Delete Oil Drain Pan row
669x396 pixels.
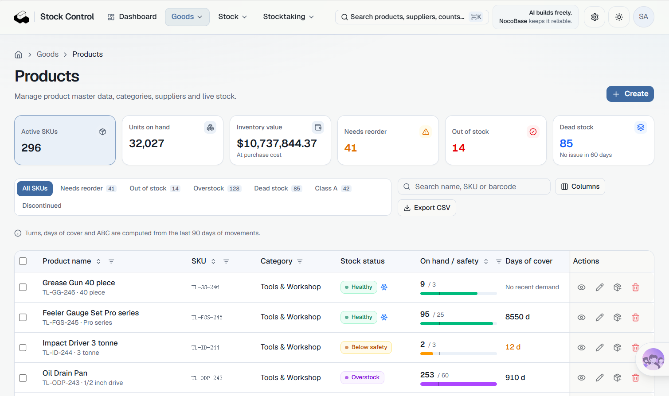click(x=635, y=378)
